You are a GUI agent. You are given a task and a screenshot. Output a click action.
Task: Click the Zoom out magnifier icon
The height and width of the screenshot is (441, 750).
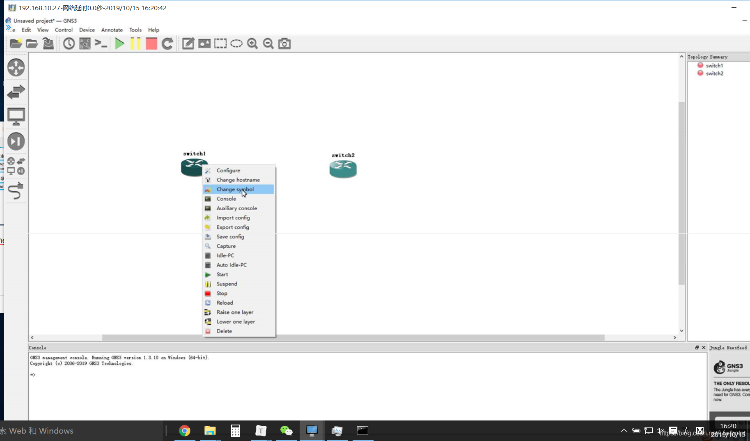268,44
